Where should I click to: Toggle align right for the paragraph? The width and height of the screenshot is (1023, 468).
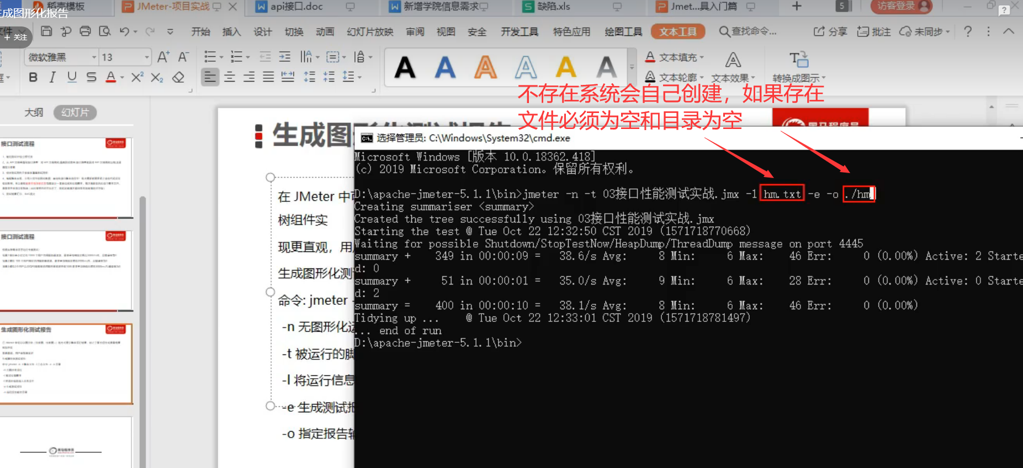(249, 77)
